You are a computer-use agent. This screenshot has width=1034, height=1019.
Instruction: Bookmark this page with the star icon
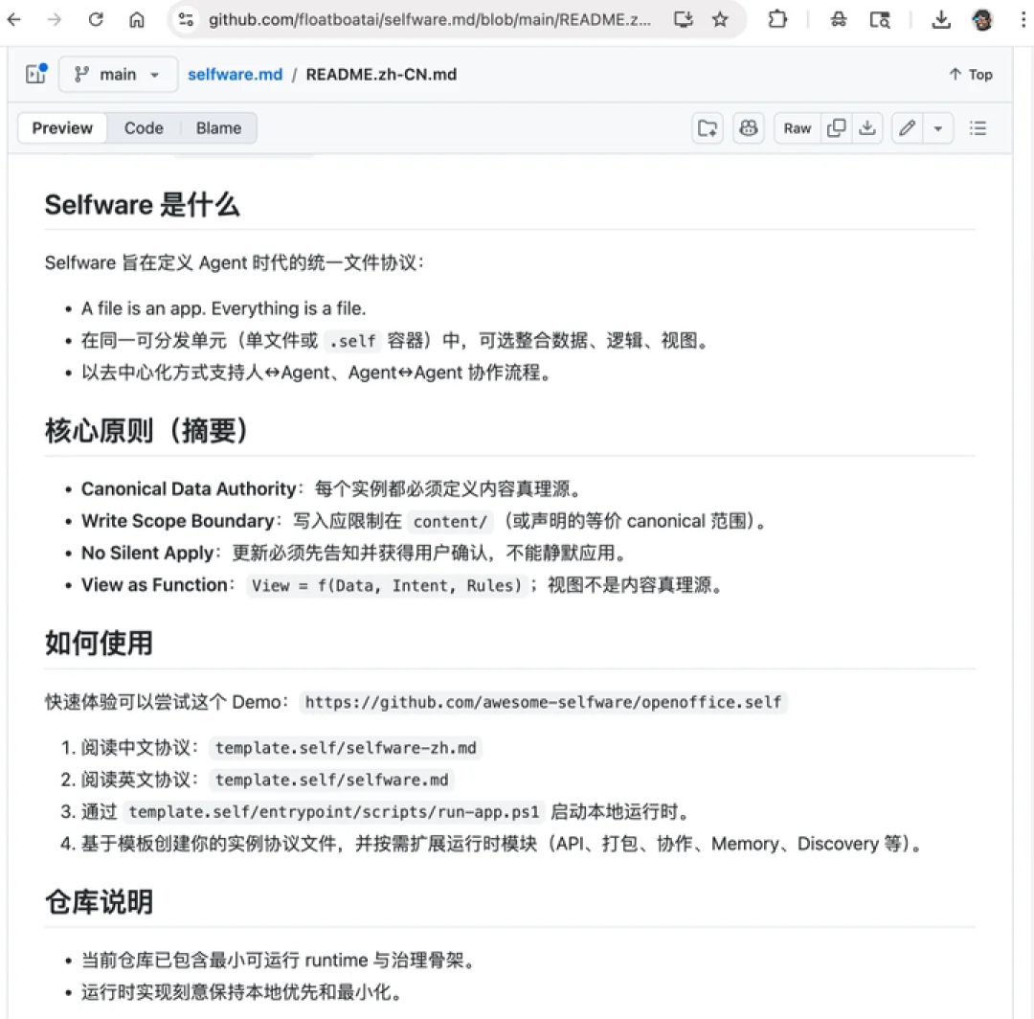[x=720, y=20]
